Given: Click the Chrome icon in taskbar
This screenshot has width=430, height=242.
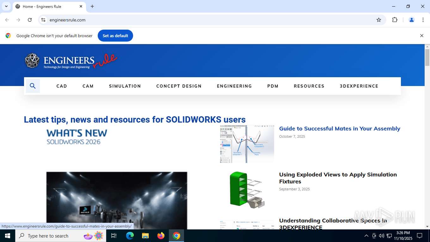Looking at the screenshot, I should click(x=176, y=236).
